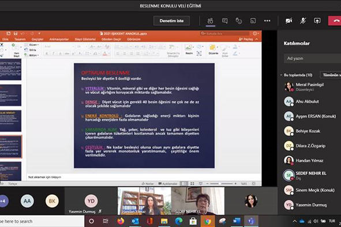Click the cut scissors icon
Image resolution: width=341 pixels, height=227 pixels.
coord(2,44)
